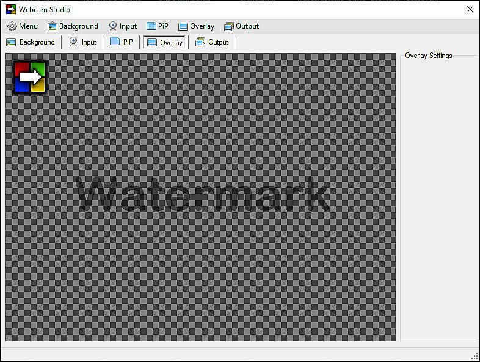The image size is (480, 362).
Task: Click the Overlay Settings panel label
Action: tap(429, 56)
